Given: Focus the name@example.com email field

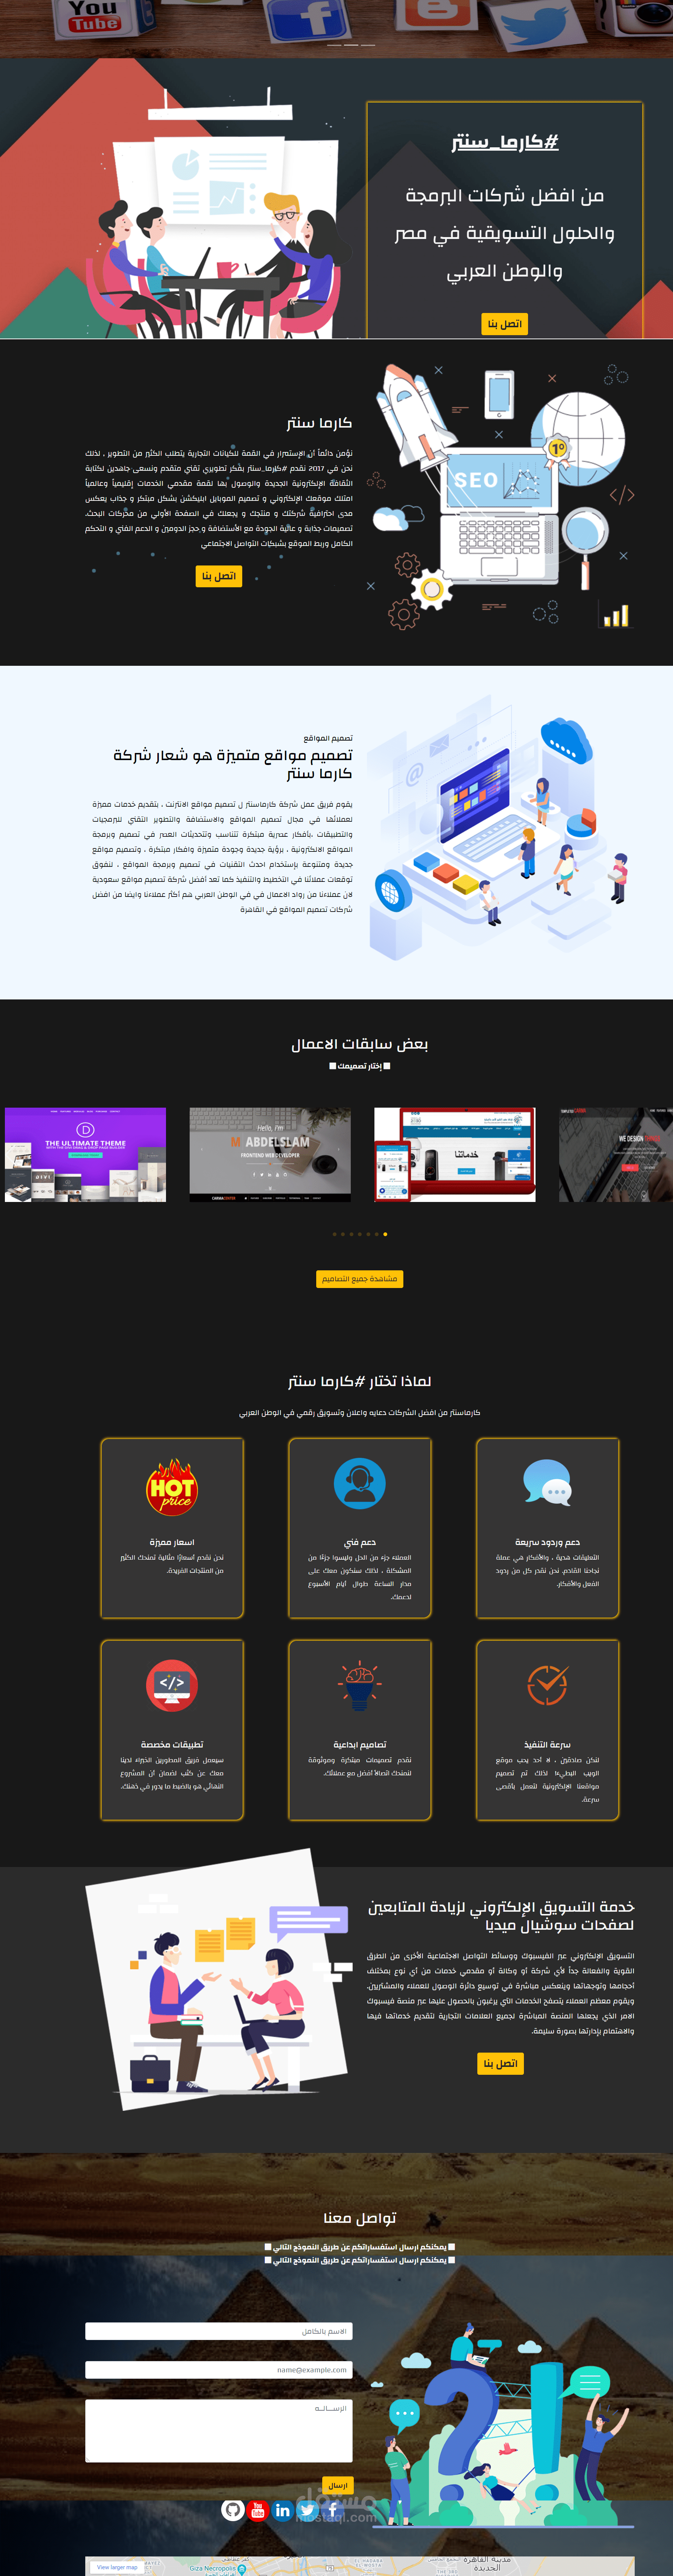Looking at the screenshot, I should click(x=219, y=2370).
